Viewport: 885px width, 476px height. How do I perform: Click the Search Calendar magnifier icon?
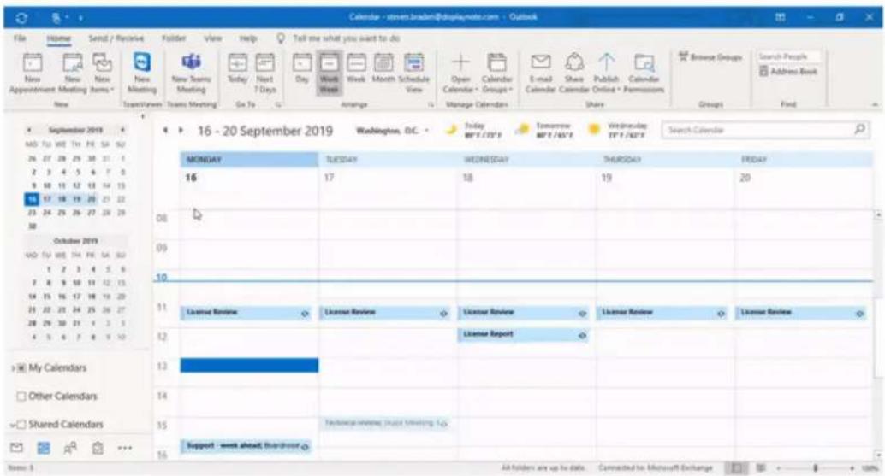pos(859,130)
